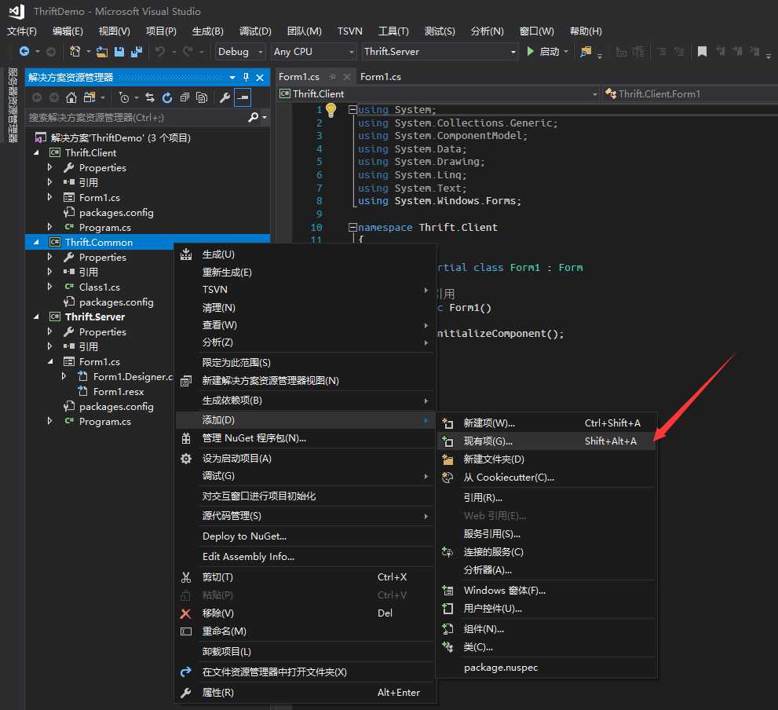Click the Collapse All icon in Solution Explorer
The height and width of the screenshot is (710, 778).
point(184,97)
